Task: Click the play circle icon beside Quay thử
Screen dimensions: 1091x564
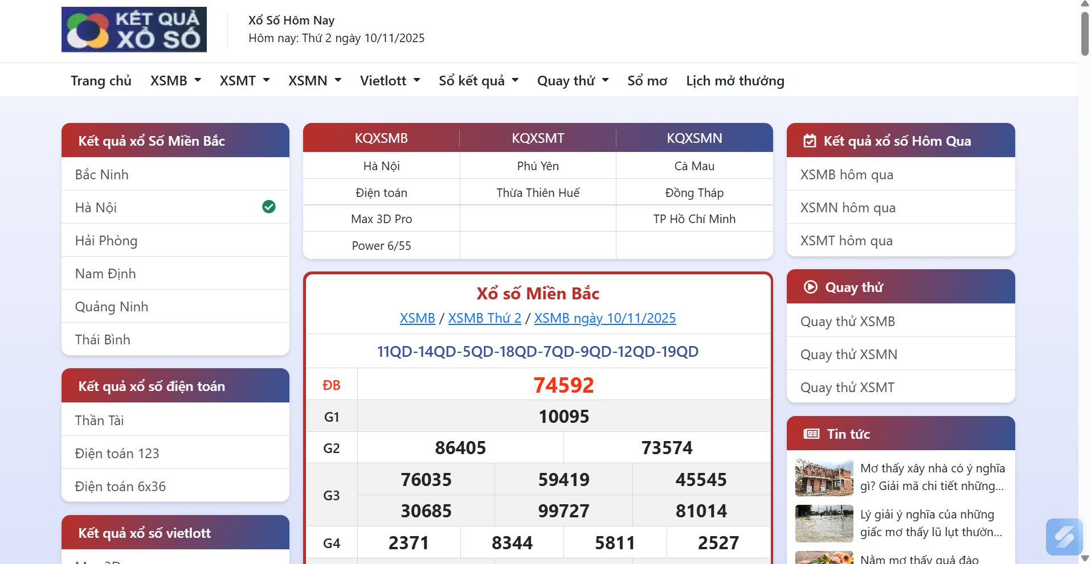Action: click(810, 287)
